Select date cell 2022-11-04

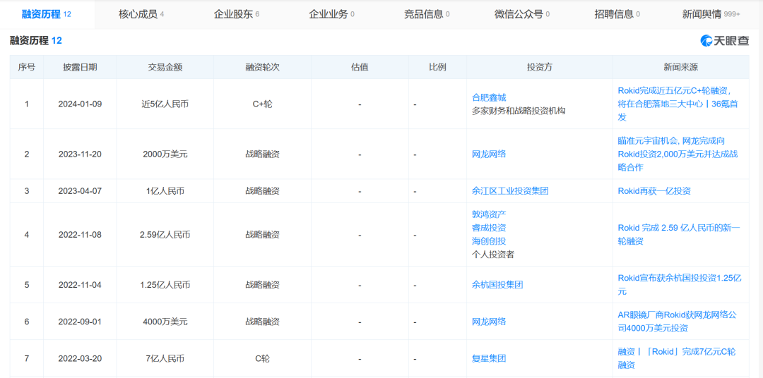coord(80,285)
